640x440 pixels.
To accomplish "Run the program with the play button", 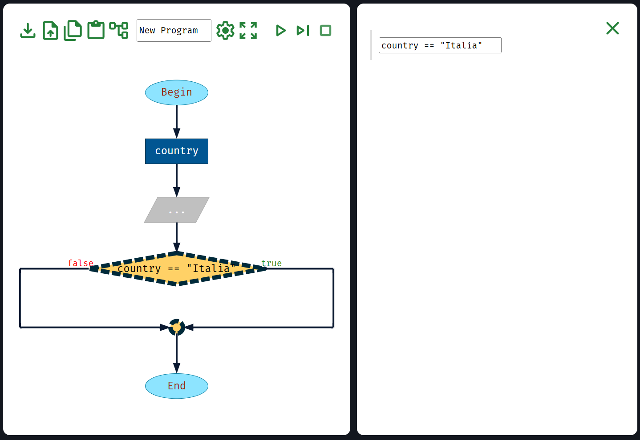I will point(280,31).
